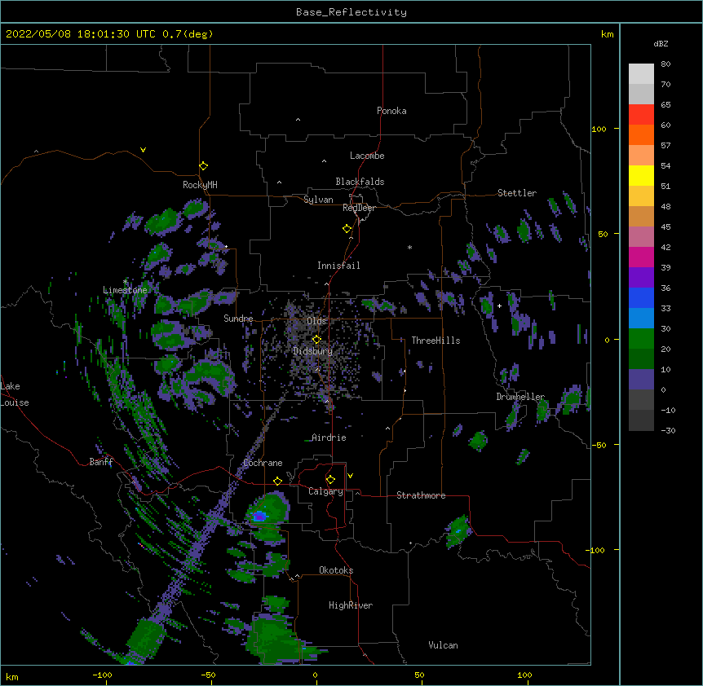This screenshot has width=703, height=686.
Task: Click the Cochrane town label
Action: click(x=263, y=463)
